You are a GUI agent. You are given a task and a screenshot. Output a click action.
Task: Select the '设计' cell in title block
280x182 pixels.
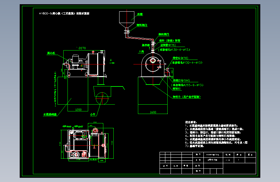(165, 166)
